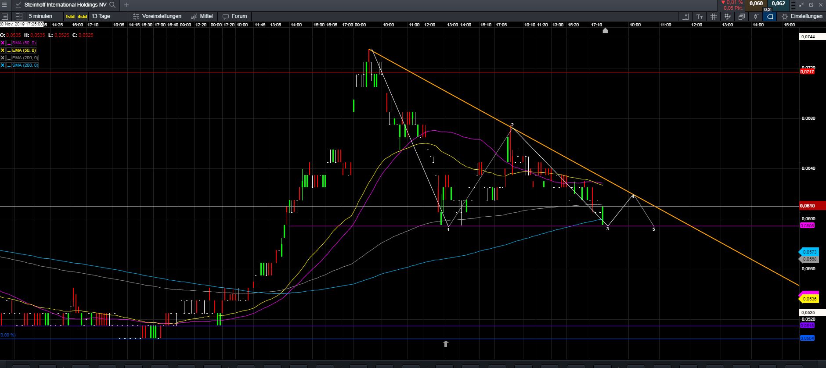Open the chart layout grid icon
826x368 pixels.
(x=19, y=16)
